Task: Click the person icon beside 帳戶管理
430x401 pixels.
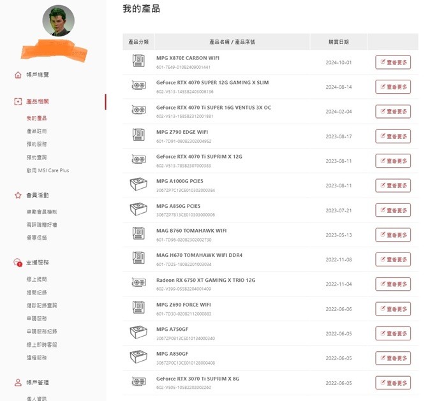Action: click(x=18, y=383)
